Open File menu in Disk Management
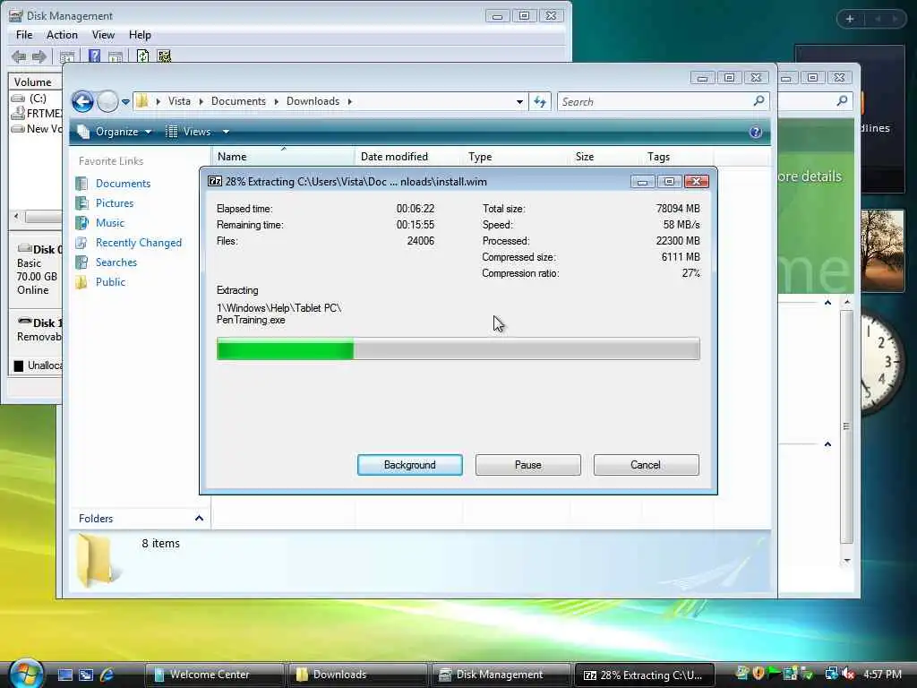 [x=24, y=35]
